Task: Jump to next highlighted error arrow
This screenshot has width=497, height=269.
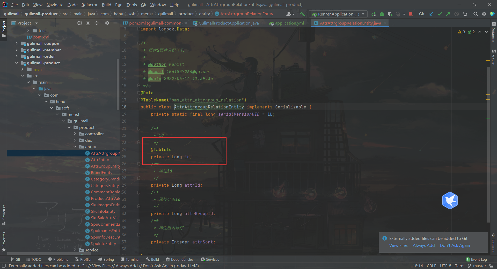Action: pos(486,32)
